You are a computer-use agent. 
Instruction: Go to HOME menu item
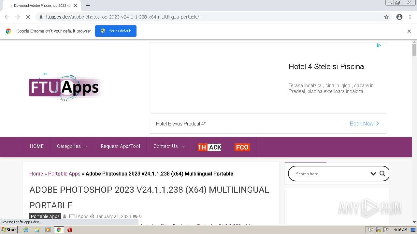(x=36, y=146)
